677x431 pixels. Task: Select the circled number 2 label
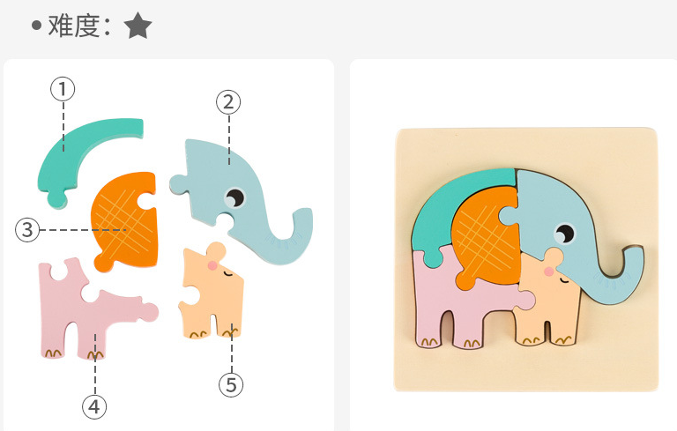(x=228, y=102)
